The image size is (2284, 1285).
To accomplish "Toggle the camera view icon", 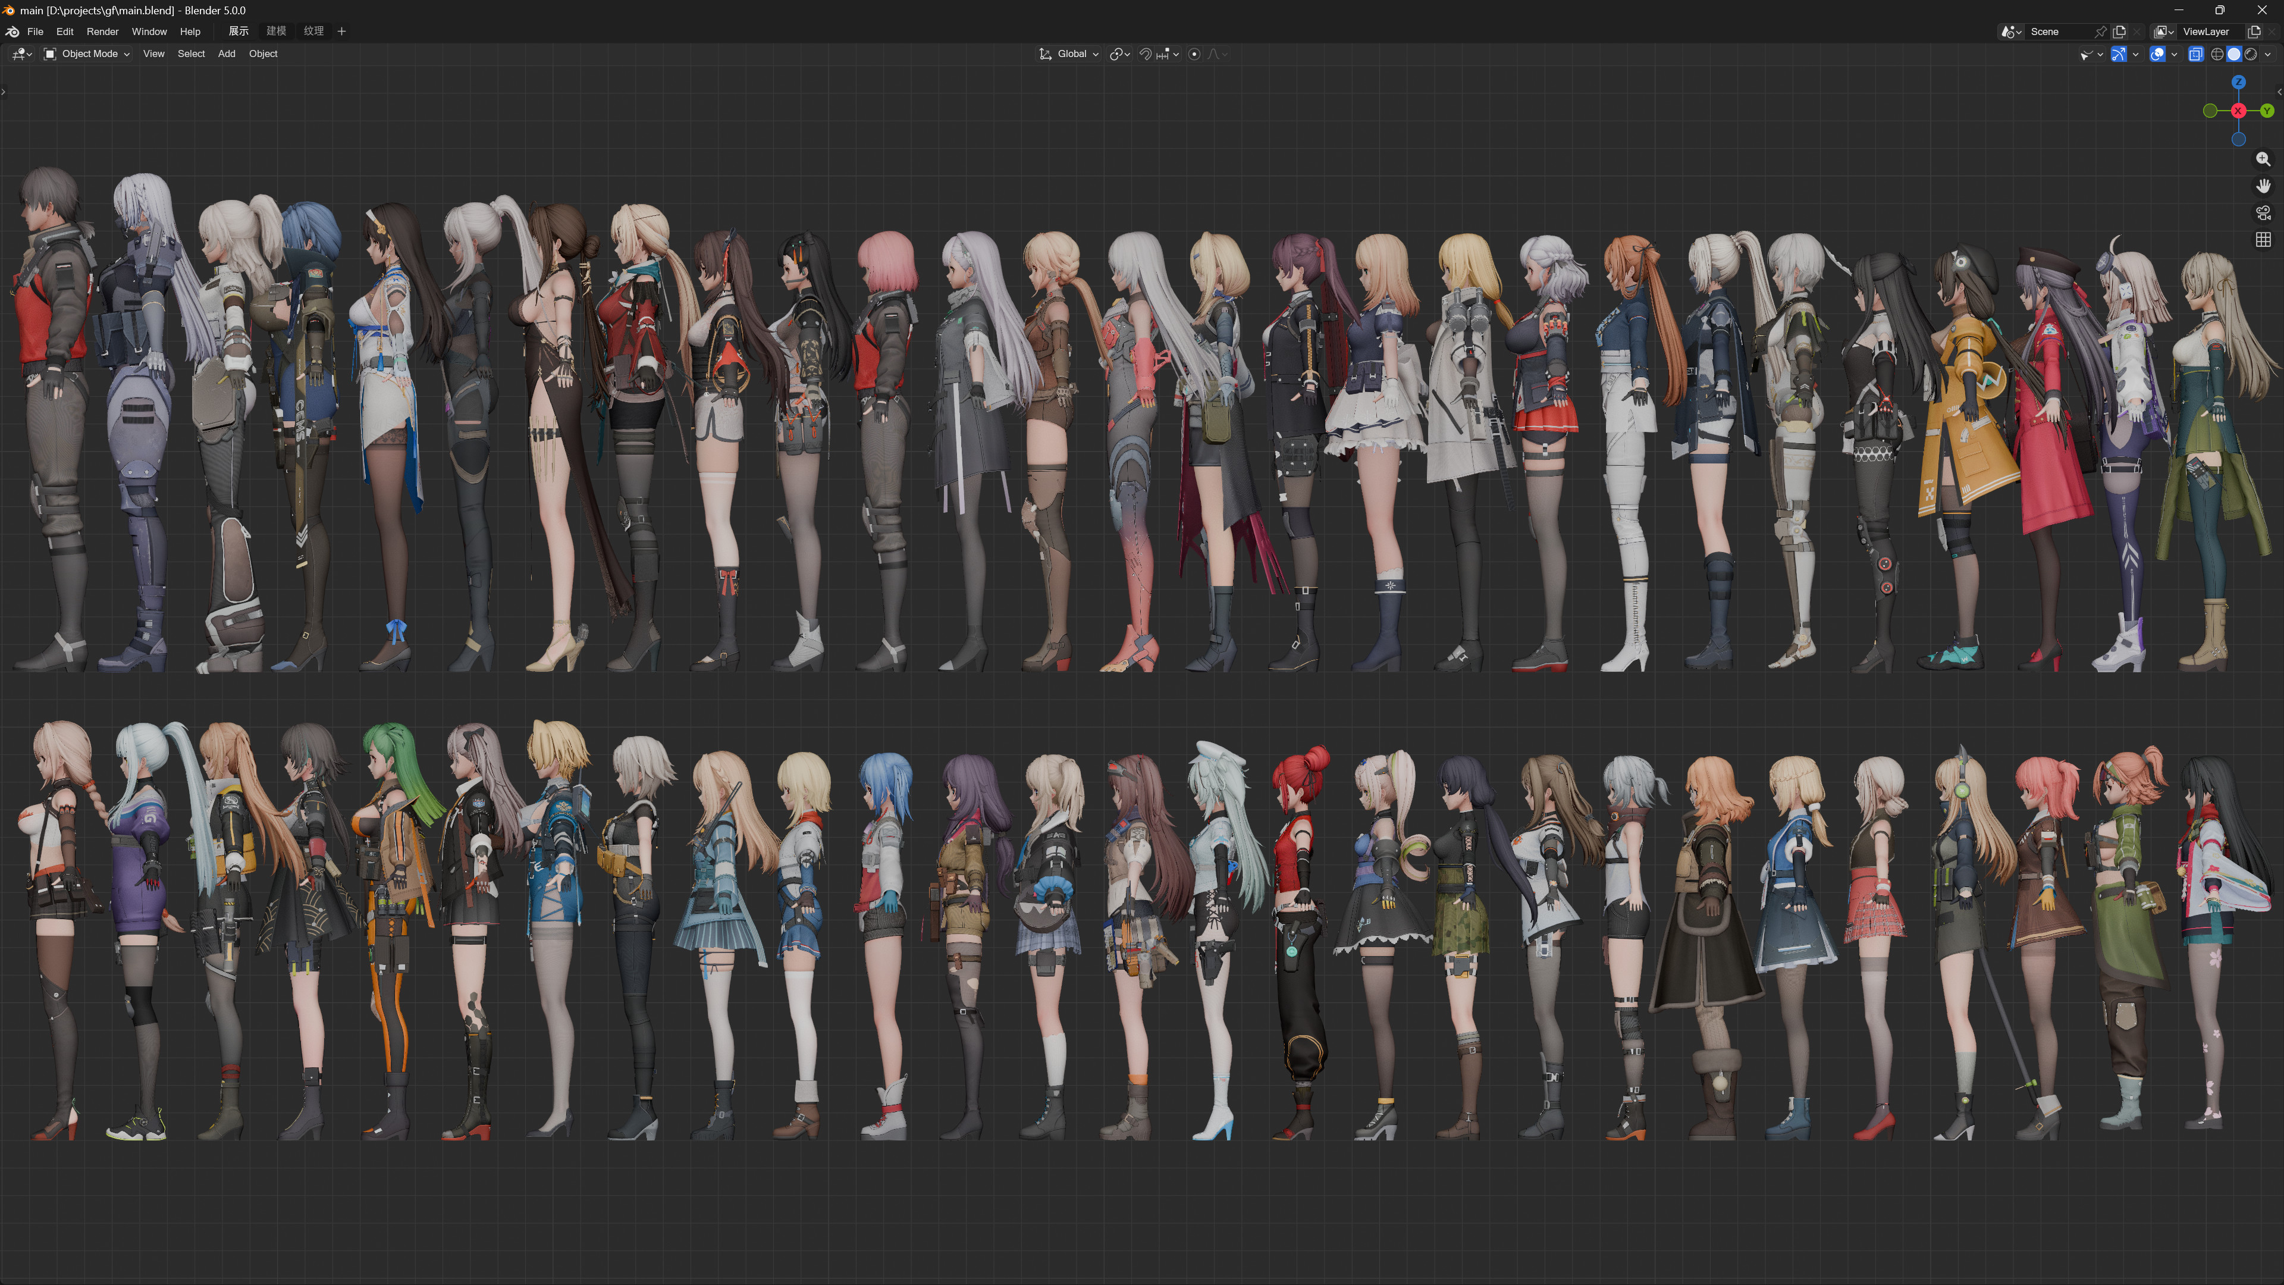I will point(2263,213).
